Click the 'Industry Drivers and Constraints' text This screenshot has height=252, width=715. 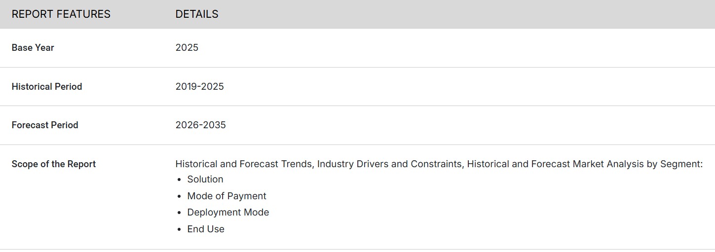point(389,164)
